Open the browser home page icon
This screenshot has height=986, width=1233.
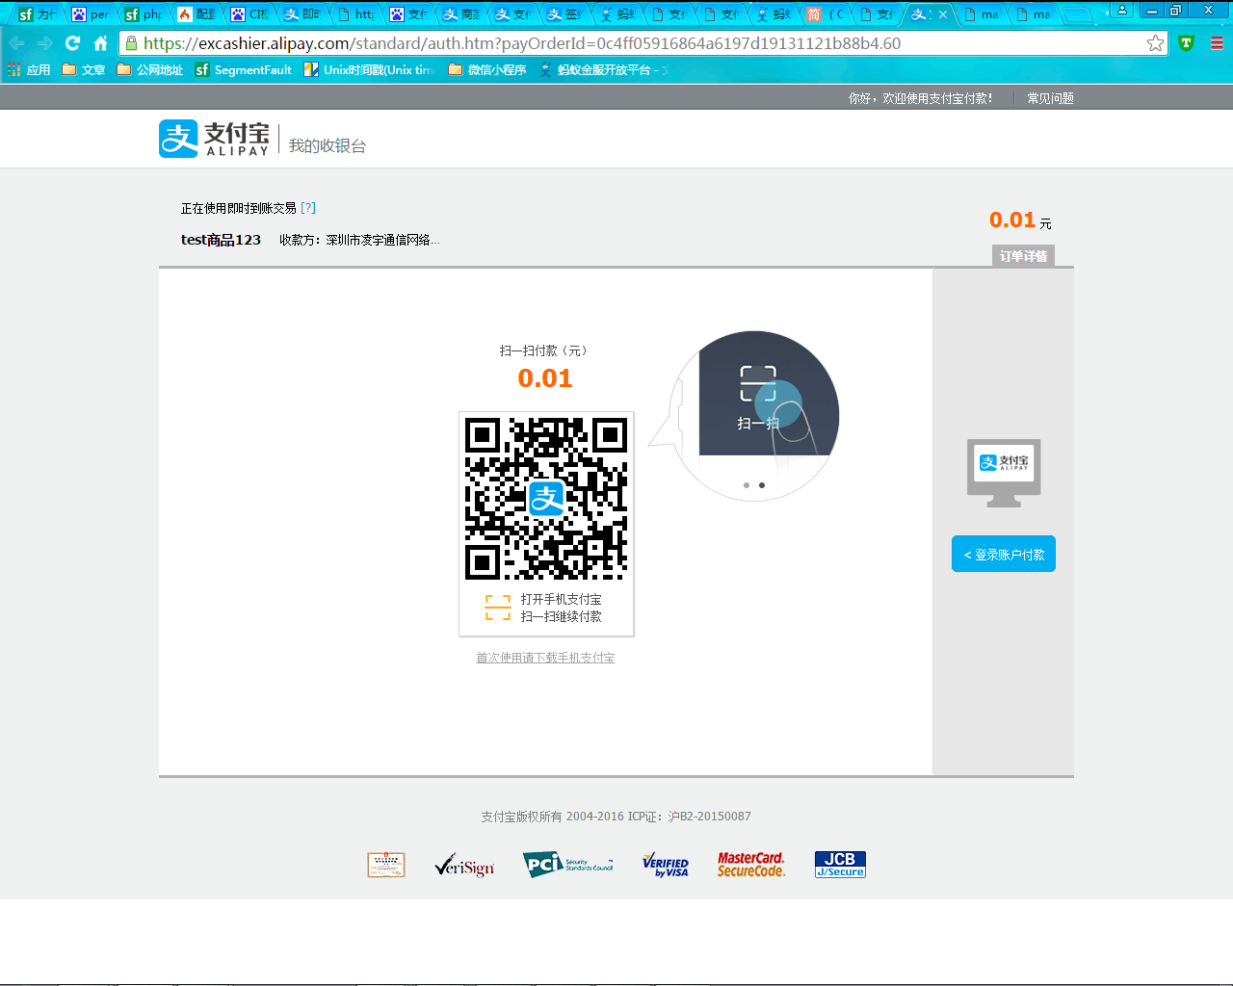(100, 43)
